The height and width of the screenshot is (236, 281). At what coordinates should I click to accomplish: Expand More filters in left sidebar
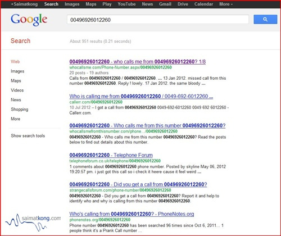(x=15, y=119)
